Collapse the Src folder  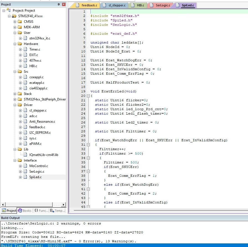point(15,72)
